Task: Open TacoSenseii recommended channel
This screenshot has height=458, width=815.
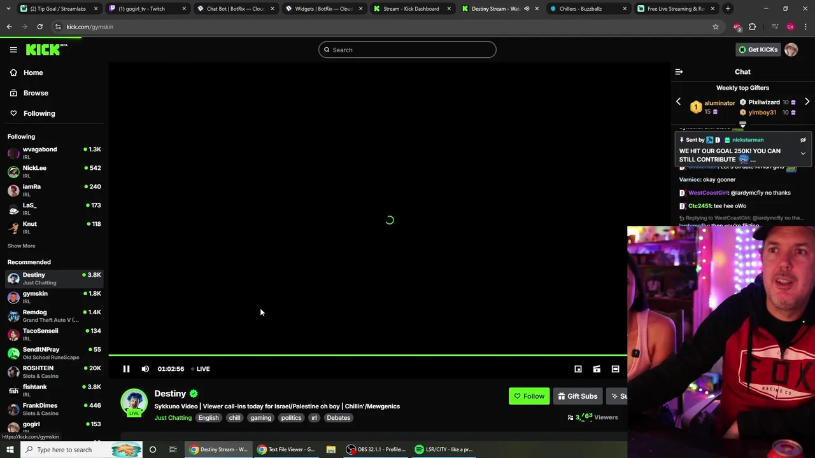Action: click(x=54, y=334)
